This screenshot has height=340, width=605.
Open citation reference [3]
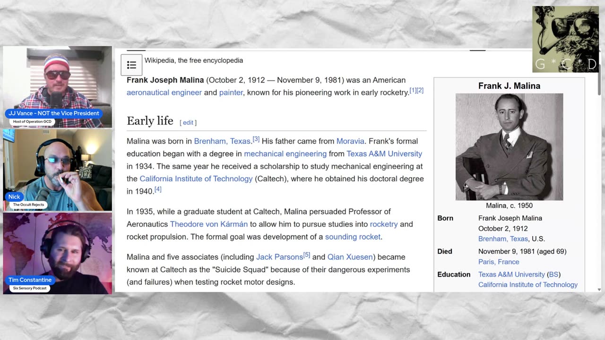point(256,139)
